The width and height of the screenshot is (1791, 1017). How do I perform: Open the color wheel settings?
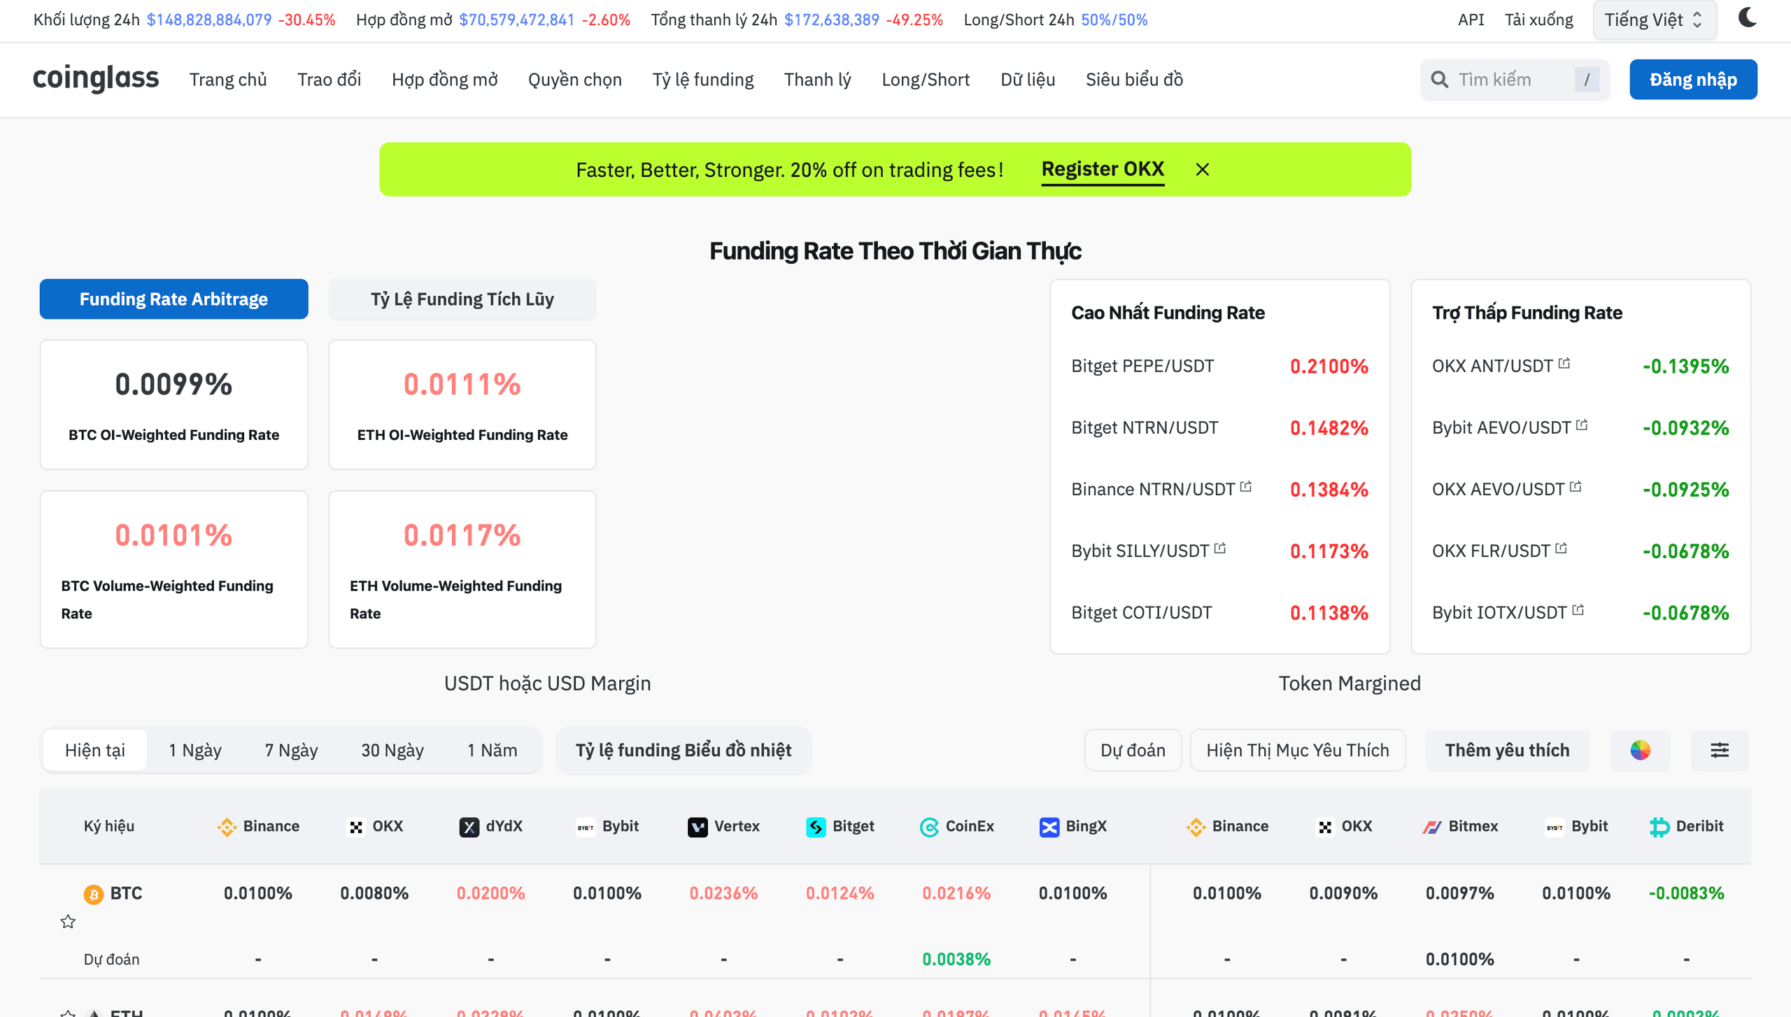coord(1640,751)
